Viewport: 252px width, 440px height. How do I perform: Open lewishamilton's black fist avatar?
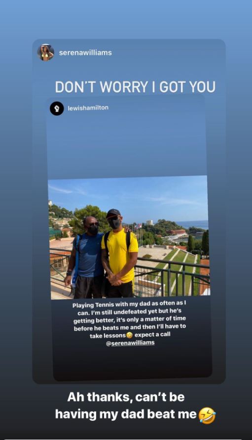57,108
